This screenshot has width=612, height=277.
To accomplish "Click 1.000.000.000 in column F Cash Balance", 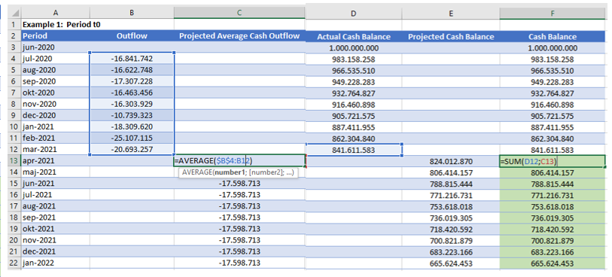I will pyautogui.click(x=553, y=48).
